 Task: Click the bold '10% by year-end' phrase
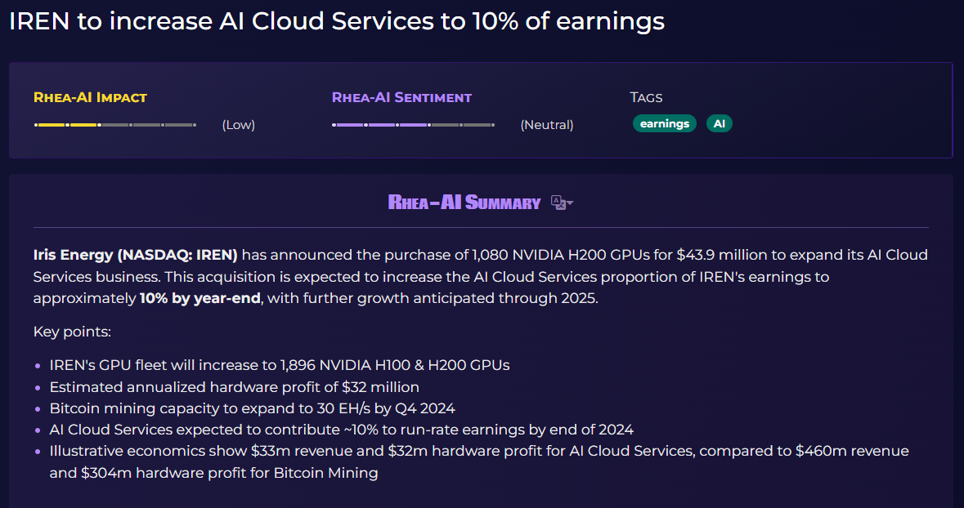[x=200, y=299]
